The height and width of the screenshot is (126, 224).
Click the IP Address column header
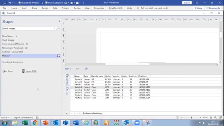coord(144,76)
